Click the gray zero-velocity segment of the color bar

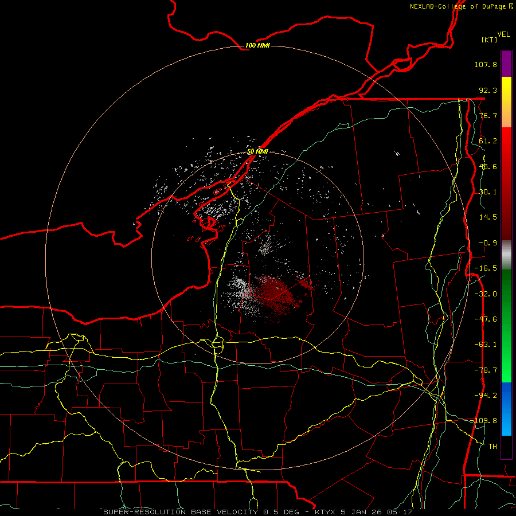(506, 255)
